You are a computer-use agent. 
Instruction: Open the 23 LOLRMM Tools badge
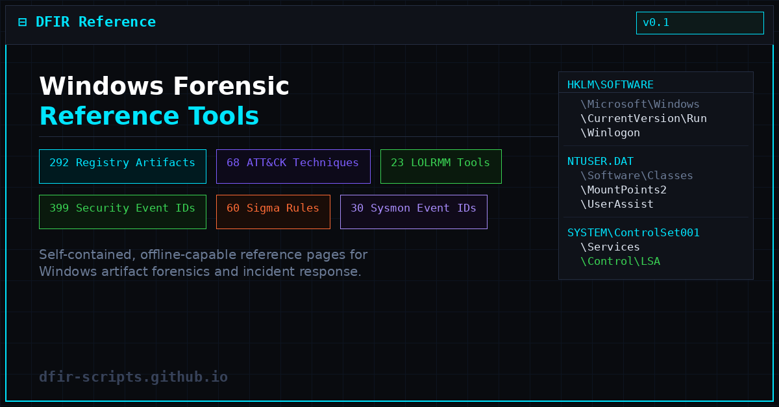(x=441, y=166)
